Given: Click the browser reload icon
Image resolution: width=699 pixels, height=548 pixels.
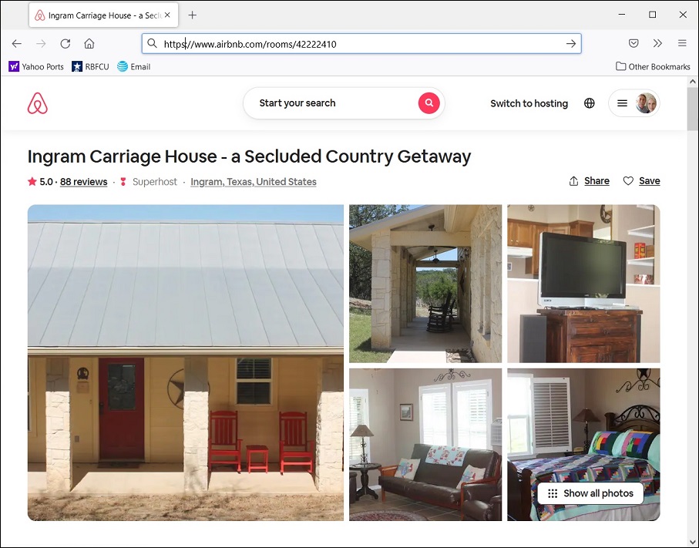Looking at the screenshot, I should click(66, 44).
